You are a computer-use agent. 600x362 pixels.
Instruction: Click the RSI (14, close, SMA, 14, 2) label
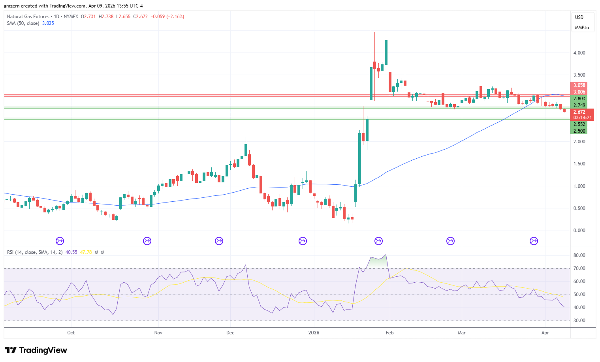35,252
